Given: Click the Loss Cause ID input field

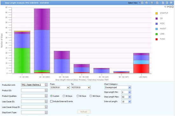Looking at the screenshot, I should pos(33,101).
